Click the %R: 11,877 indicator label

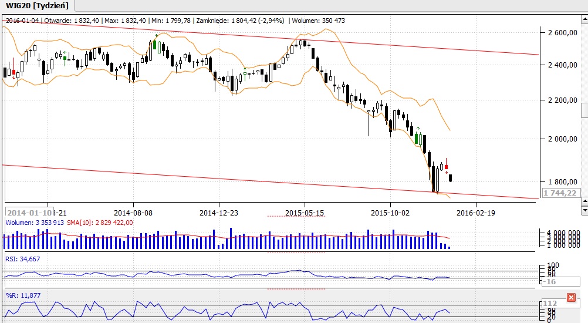click(22, 295)
